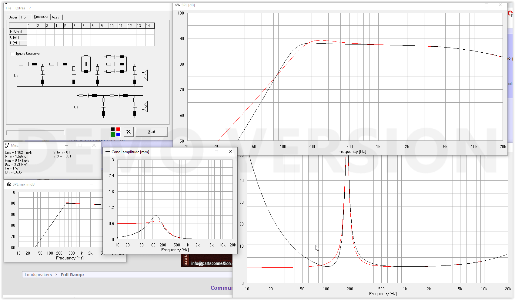The height and width of the screenshot is (300, 515).
Task: Open the Extras menu
Action: (20, 8)
